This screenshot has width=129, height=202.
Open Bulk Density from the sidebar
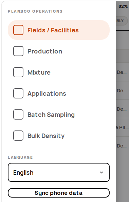[59, 136]
